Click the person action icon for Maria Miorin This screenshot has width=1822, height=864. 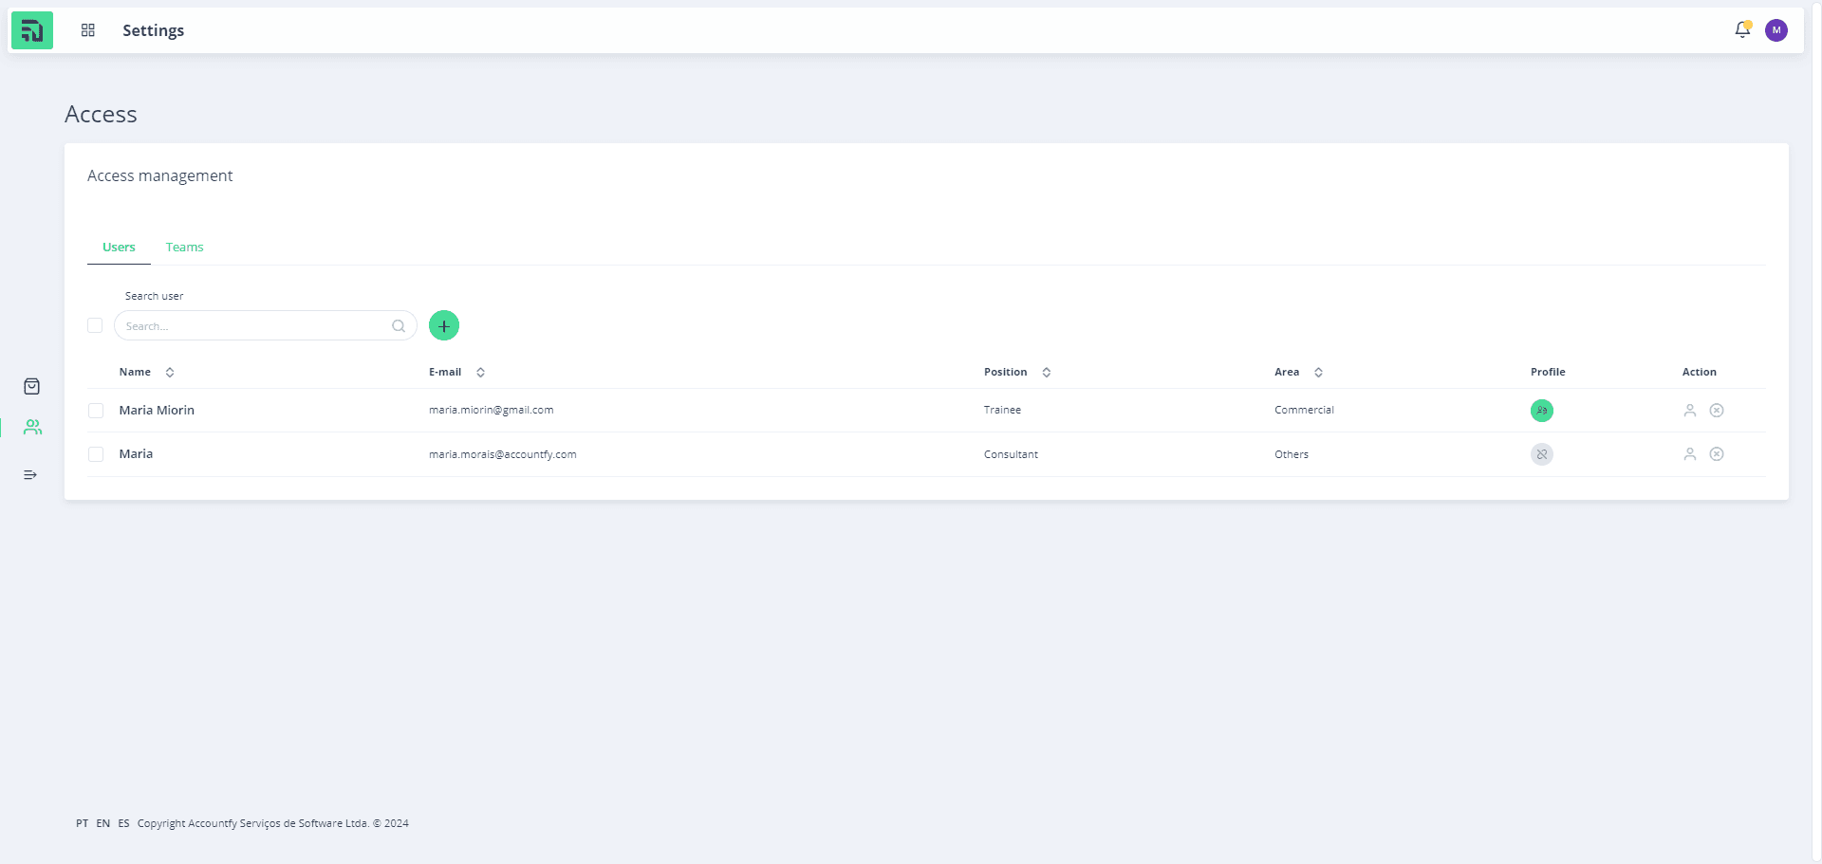[x=1690, y=411]
